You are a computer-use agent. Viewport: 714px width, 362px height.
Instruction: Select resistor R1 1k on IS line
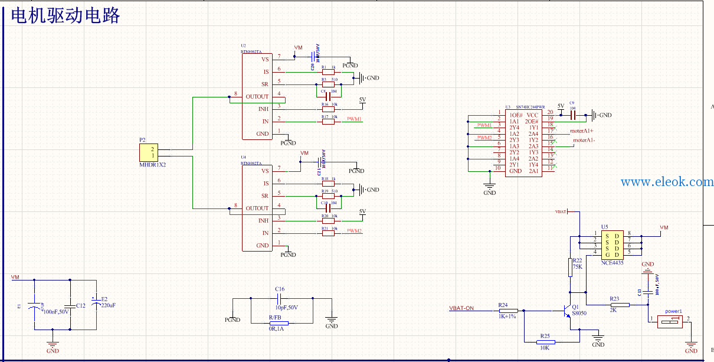click(x=329, y=71)
